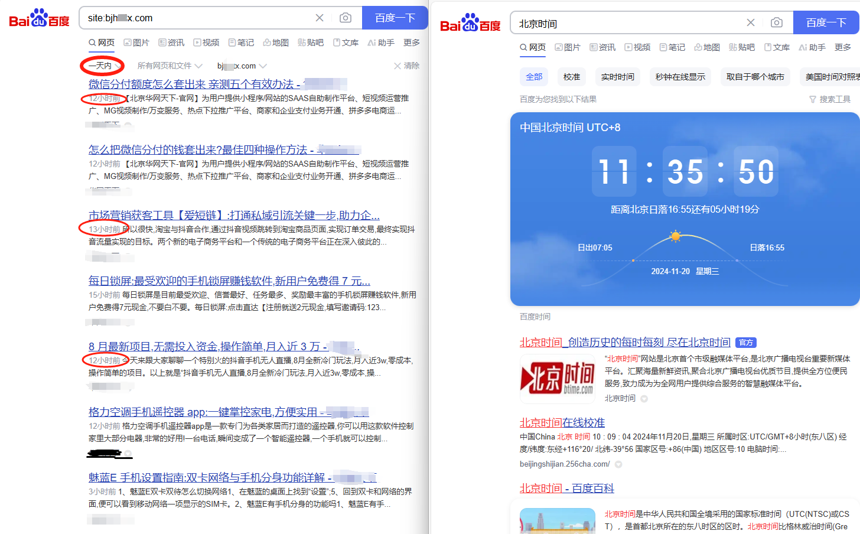Click the 百度时间 source label

tap(535, 317)
